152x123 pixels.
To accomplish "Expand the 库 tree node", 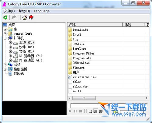I will (5, 29).
